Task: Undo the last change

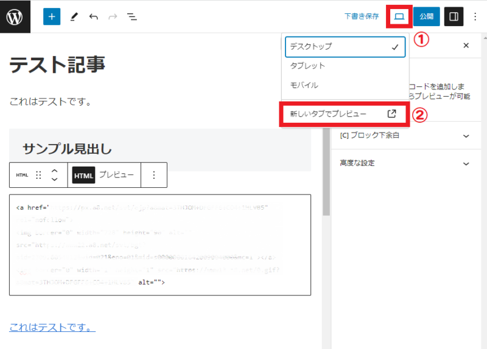Action: (x=93, y=16)
